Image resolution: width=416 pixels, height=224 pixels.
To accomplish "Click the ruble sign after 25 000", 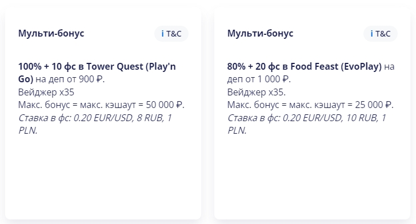I will point(388,105).
